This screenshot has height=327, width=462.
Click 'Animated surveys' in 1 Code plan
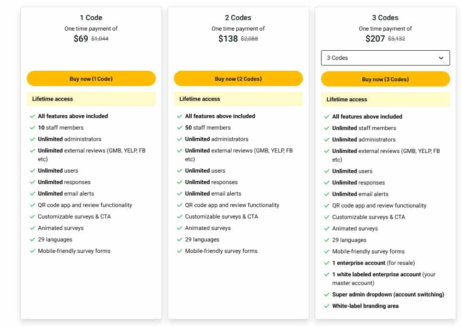(61, 228)
